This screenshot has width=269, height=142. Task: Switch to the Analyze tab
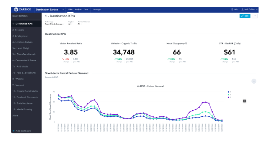tap(78, 9)
